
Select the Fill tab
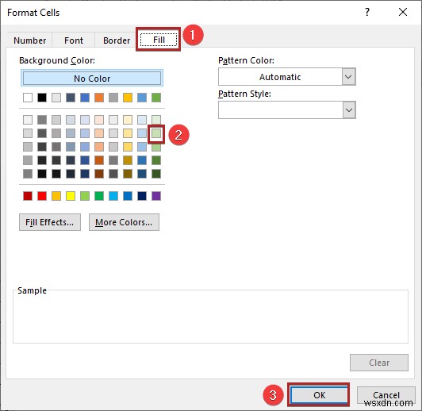tap(159, 40)
